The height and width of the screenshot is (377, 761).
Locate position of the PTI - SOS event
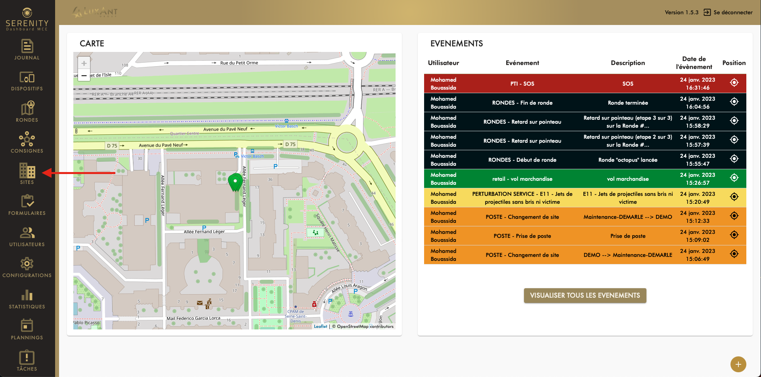pos(734,83)
